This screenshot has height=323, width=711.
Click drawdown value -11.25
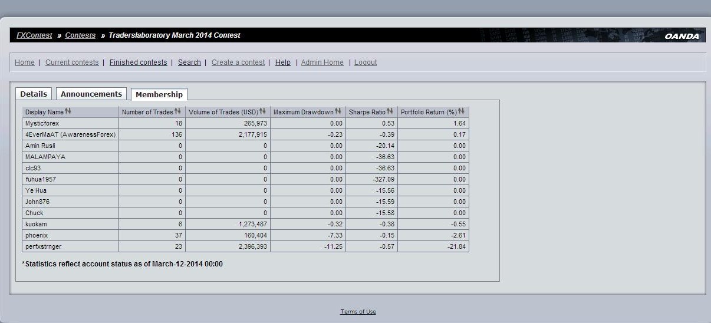(334, 246)
